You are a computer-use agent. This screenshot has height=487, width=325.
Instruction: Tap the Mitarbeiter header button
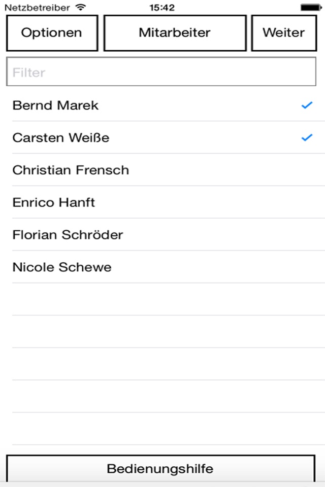click(x=175, y=33)
